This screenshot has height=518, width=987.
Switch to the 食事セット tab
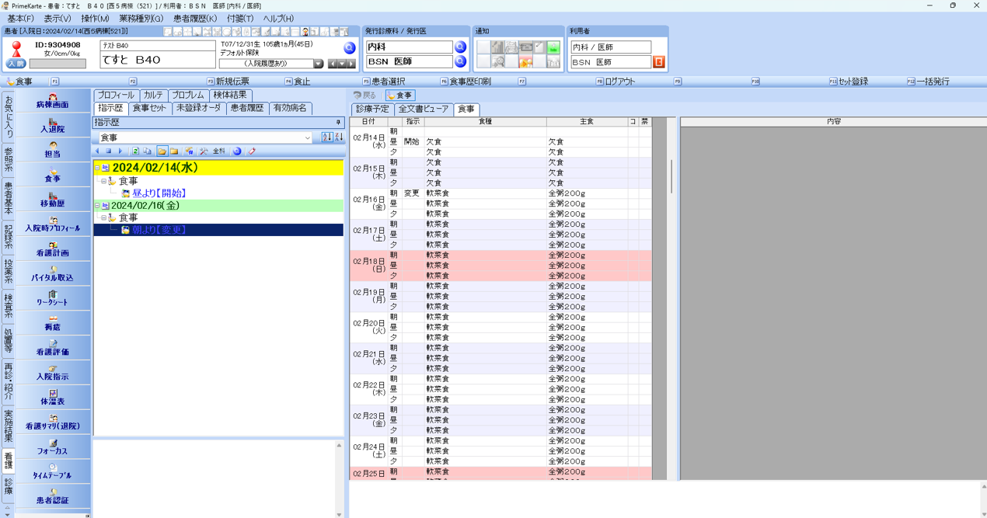click(x=149, y=109)
